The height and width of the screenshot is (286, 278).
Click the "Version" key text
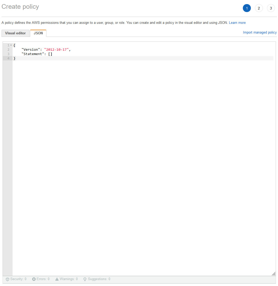[x=31, y=50]
